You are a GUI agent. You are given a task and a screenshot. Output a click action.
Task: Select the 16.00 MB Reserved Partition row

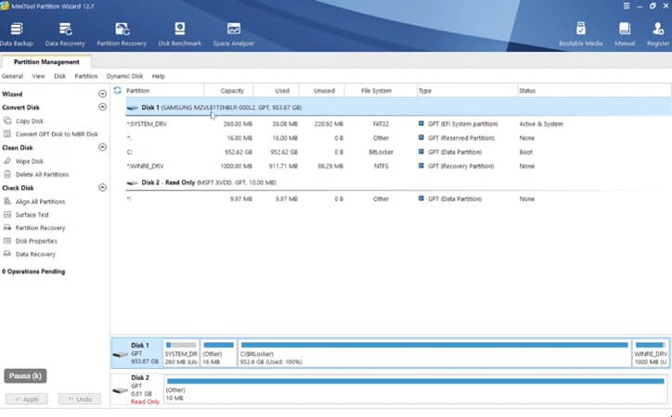(x=398, y=138)
